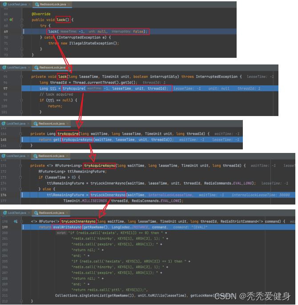Close LockTest.java tab above line 171
The height and width of the screenshot is (305, 298).
[29, 156]
